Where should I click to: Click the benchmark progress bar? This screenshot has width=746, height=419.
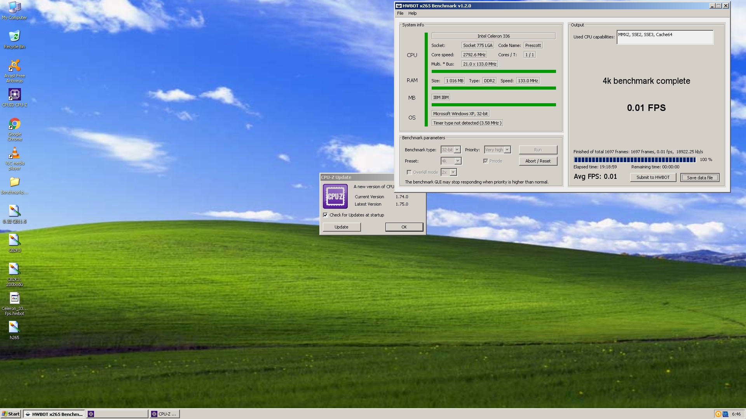635,160
